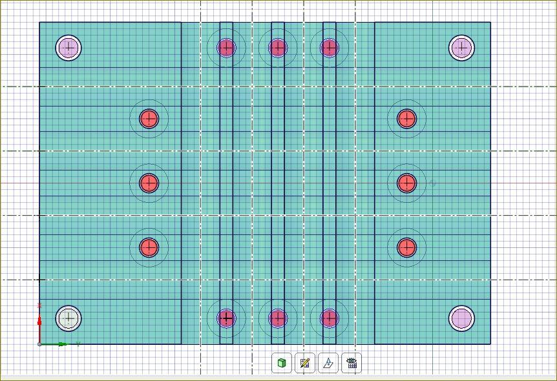Screen dimensions: 557x381
Task: Select the center red hole in the bottom row
Action: pyautogui.click(x=278, y=318)
